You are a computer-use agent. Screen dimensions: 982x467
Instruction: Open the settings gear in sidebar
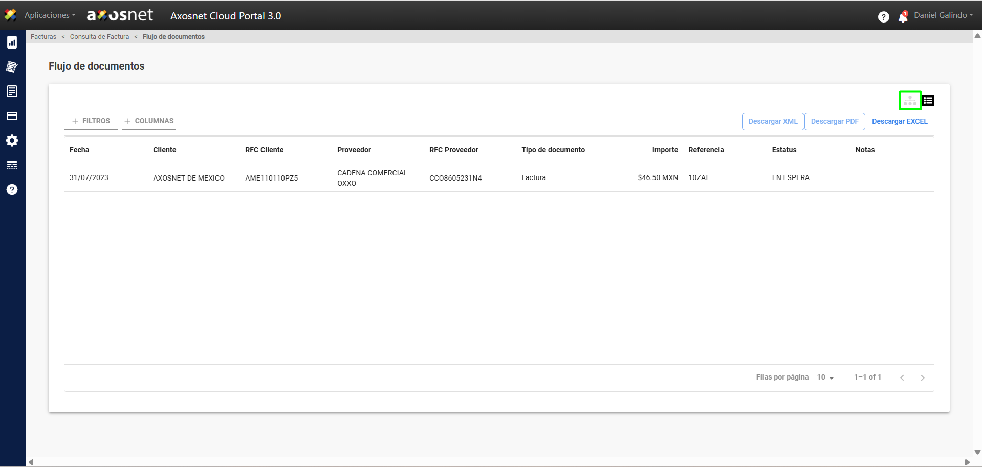(x=12, y=141)
